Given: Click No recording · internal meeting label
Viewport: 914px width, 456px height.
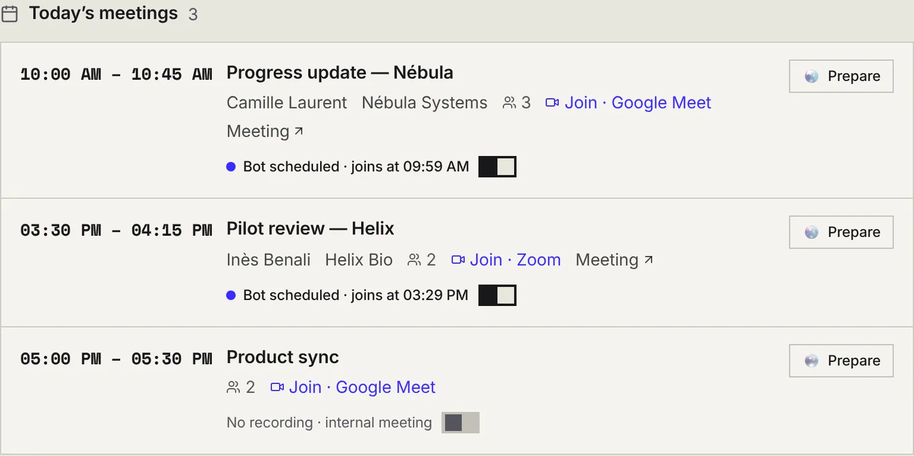Looking at the screenshot, I should (x=329, y=423).
